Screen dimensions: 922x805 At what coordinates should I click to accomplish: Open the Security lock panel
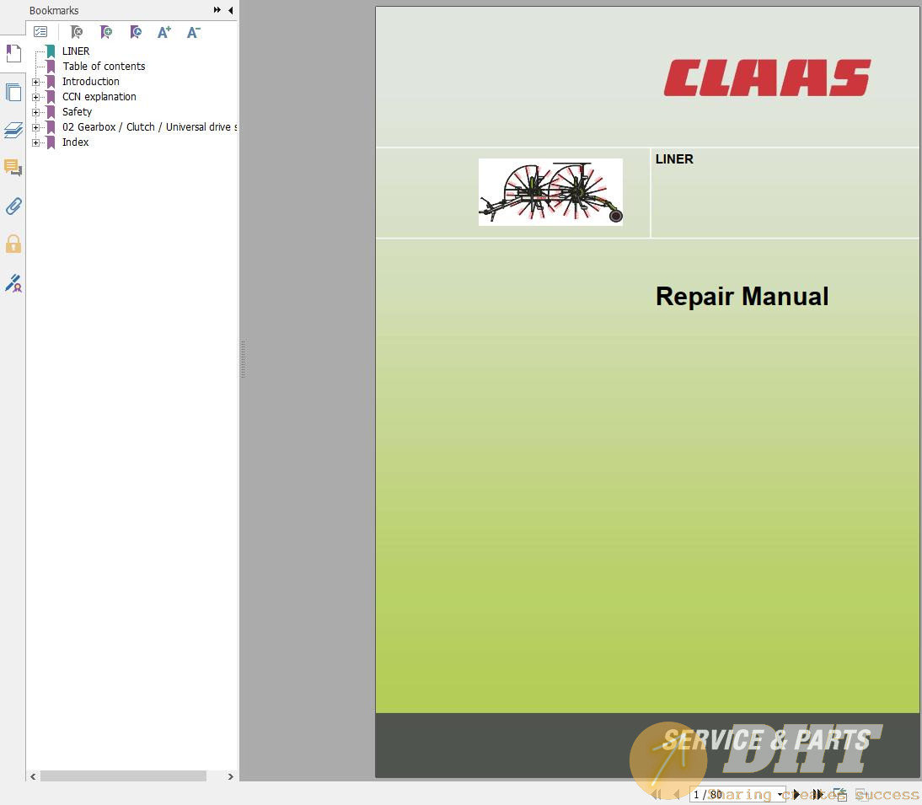tap(13, 244)
